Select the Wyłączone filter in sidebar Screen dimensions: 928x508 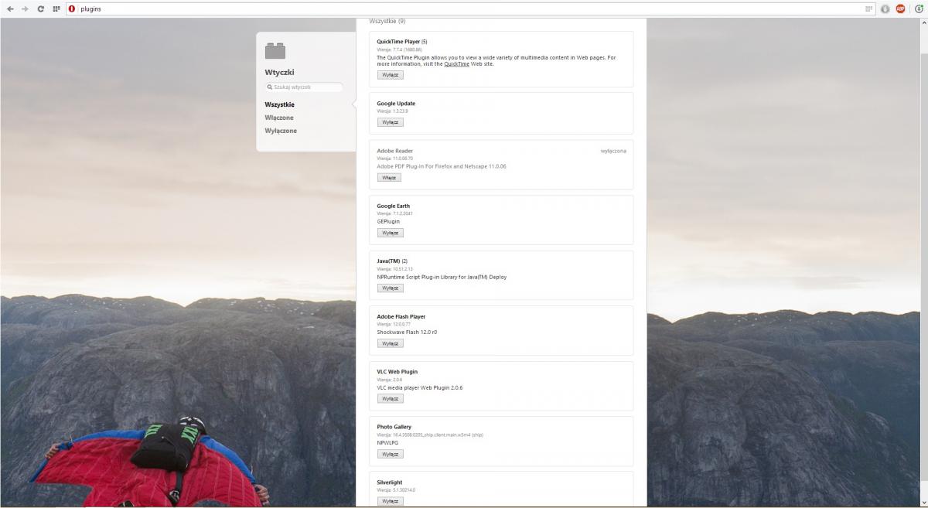(x=281, y=131)
